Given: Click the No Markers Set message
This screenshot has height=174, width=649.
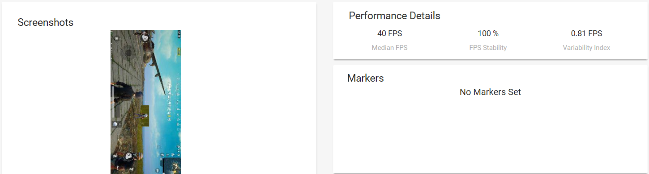Looking at the screenshot, I should click(490, 92).
